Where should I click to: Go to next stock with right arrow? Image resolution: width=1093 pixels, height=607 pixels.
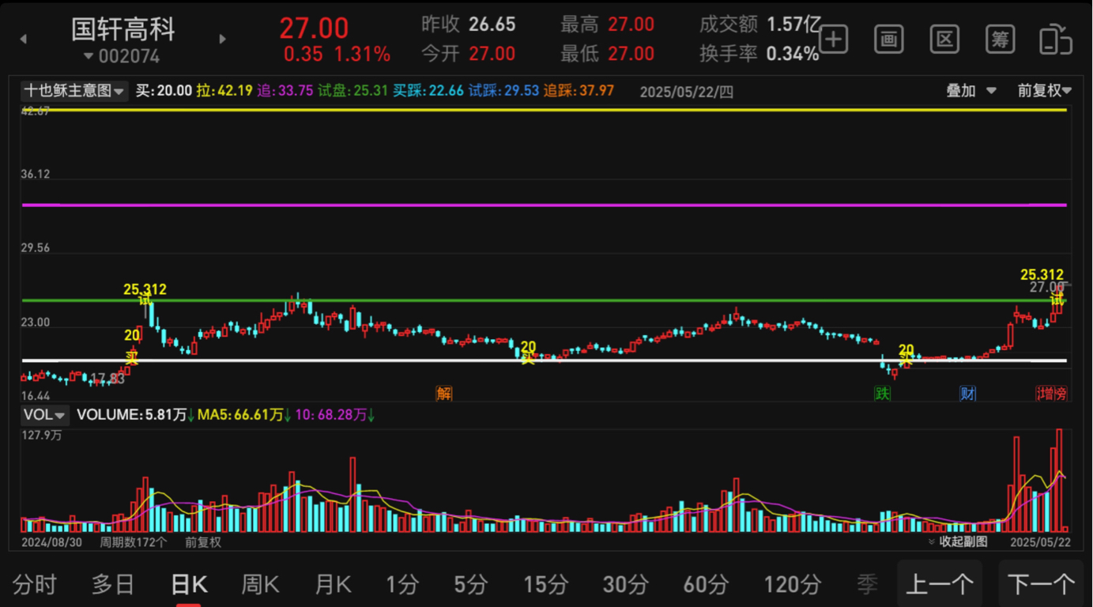pyautogui.click(x=222, y=39)
